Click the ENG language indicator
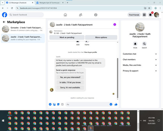Viewport: 163px width, 131px height. [144, 121]
